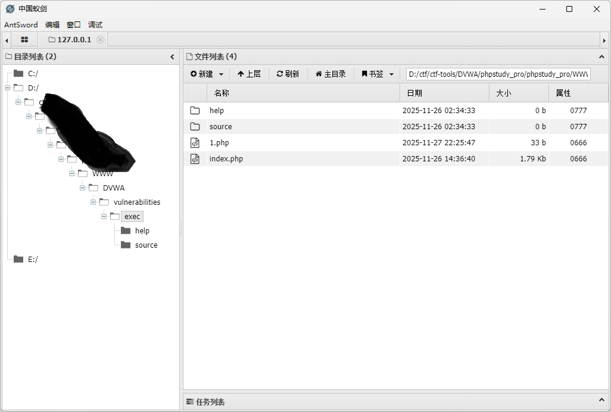The height and width of the screenshot is (412, 611).
Task: Click the E:/ drive folder icon
Action: pyautogui.click(x=18, y=259)
